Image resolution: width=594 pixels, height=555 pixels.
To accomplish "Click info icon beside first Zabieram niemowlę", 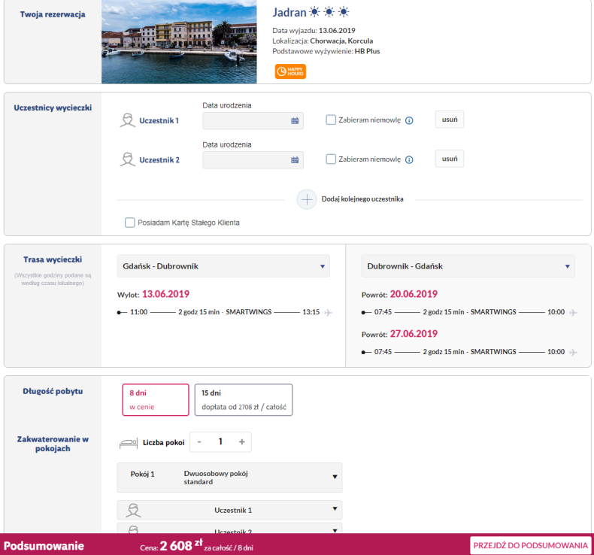I will (x=409, y=120).
